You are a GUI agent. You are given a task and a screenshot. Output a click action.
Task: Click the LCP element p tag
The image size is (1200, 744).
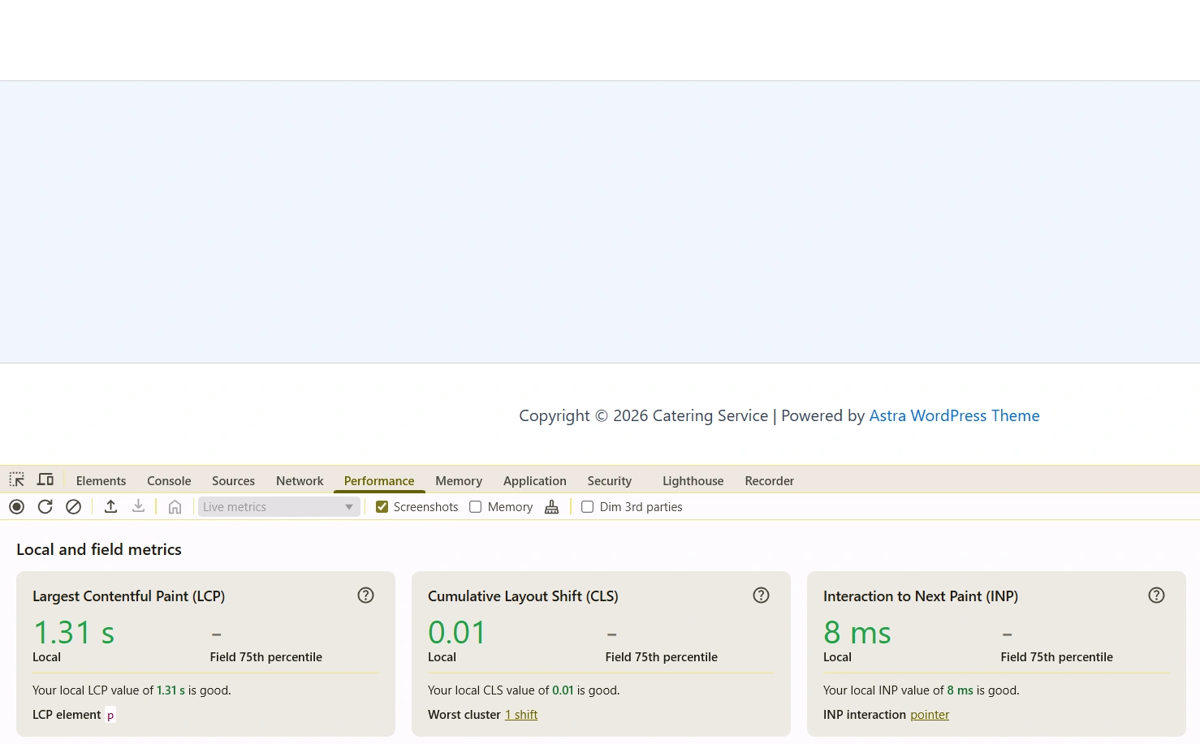click(110, 715)
